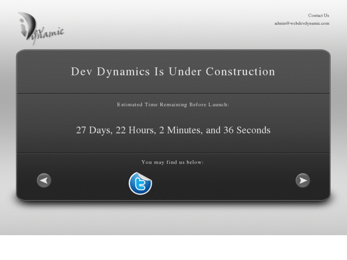Click the 27 Days countdown timer text

173,130
